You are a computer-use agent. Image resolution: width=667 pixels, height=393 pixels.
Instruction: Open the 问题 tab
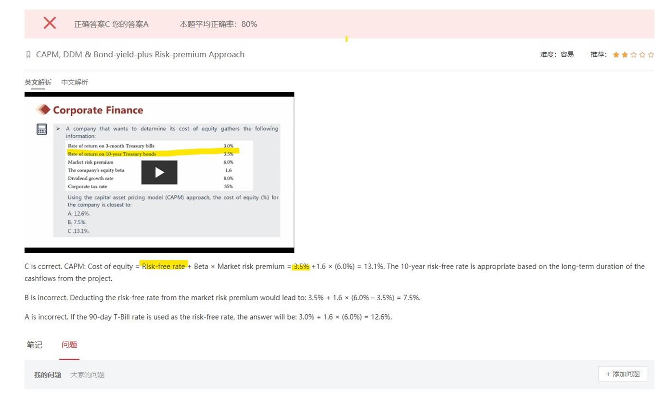[69, 345]
